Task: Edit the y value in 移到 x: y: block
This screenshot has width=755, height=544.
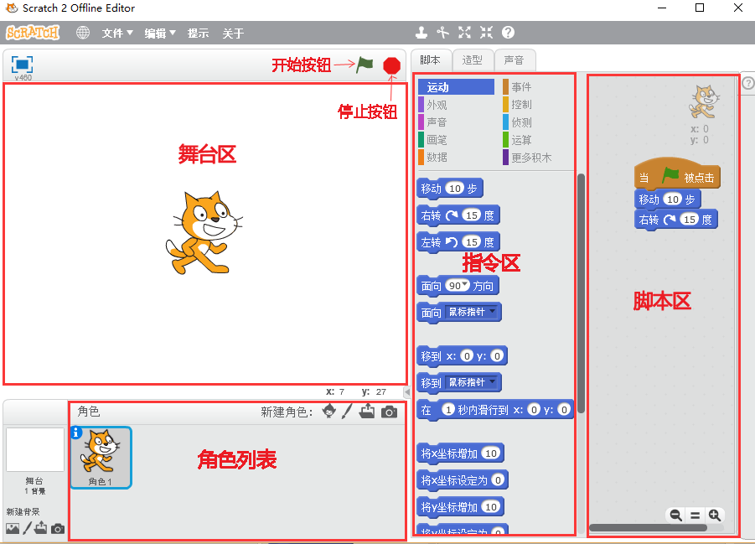Action: pos(497,356)
